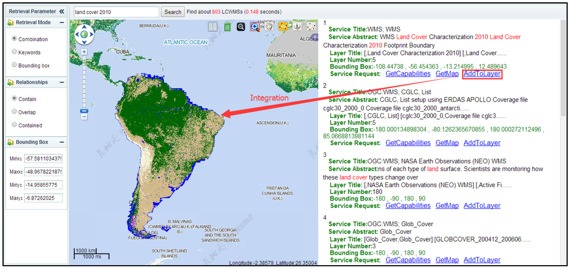The height and width of the screenshot is (269, 570).
Task: Select the pan hand tool
Action: (269, 27)
